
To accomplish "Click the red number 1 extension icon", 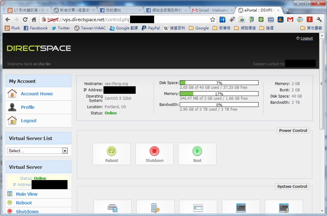I will tap(309, 20).
